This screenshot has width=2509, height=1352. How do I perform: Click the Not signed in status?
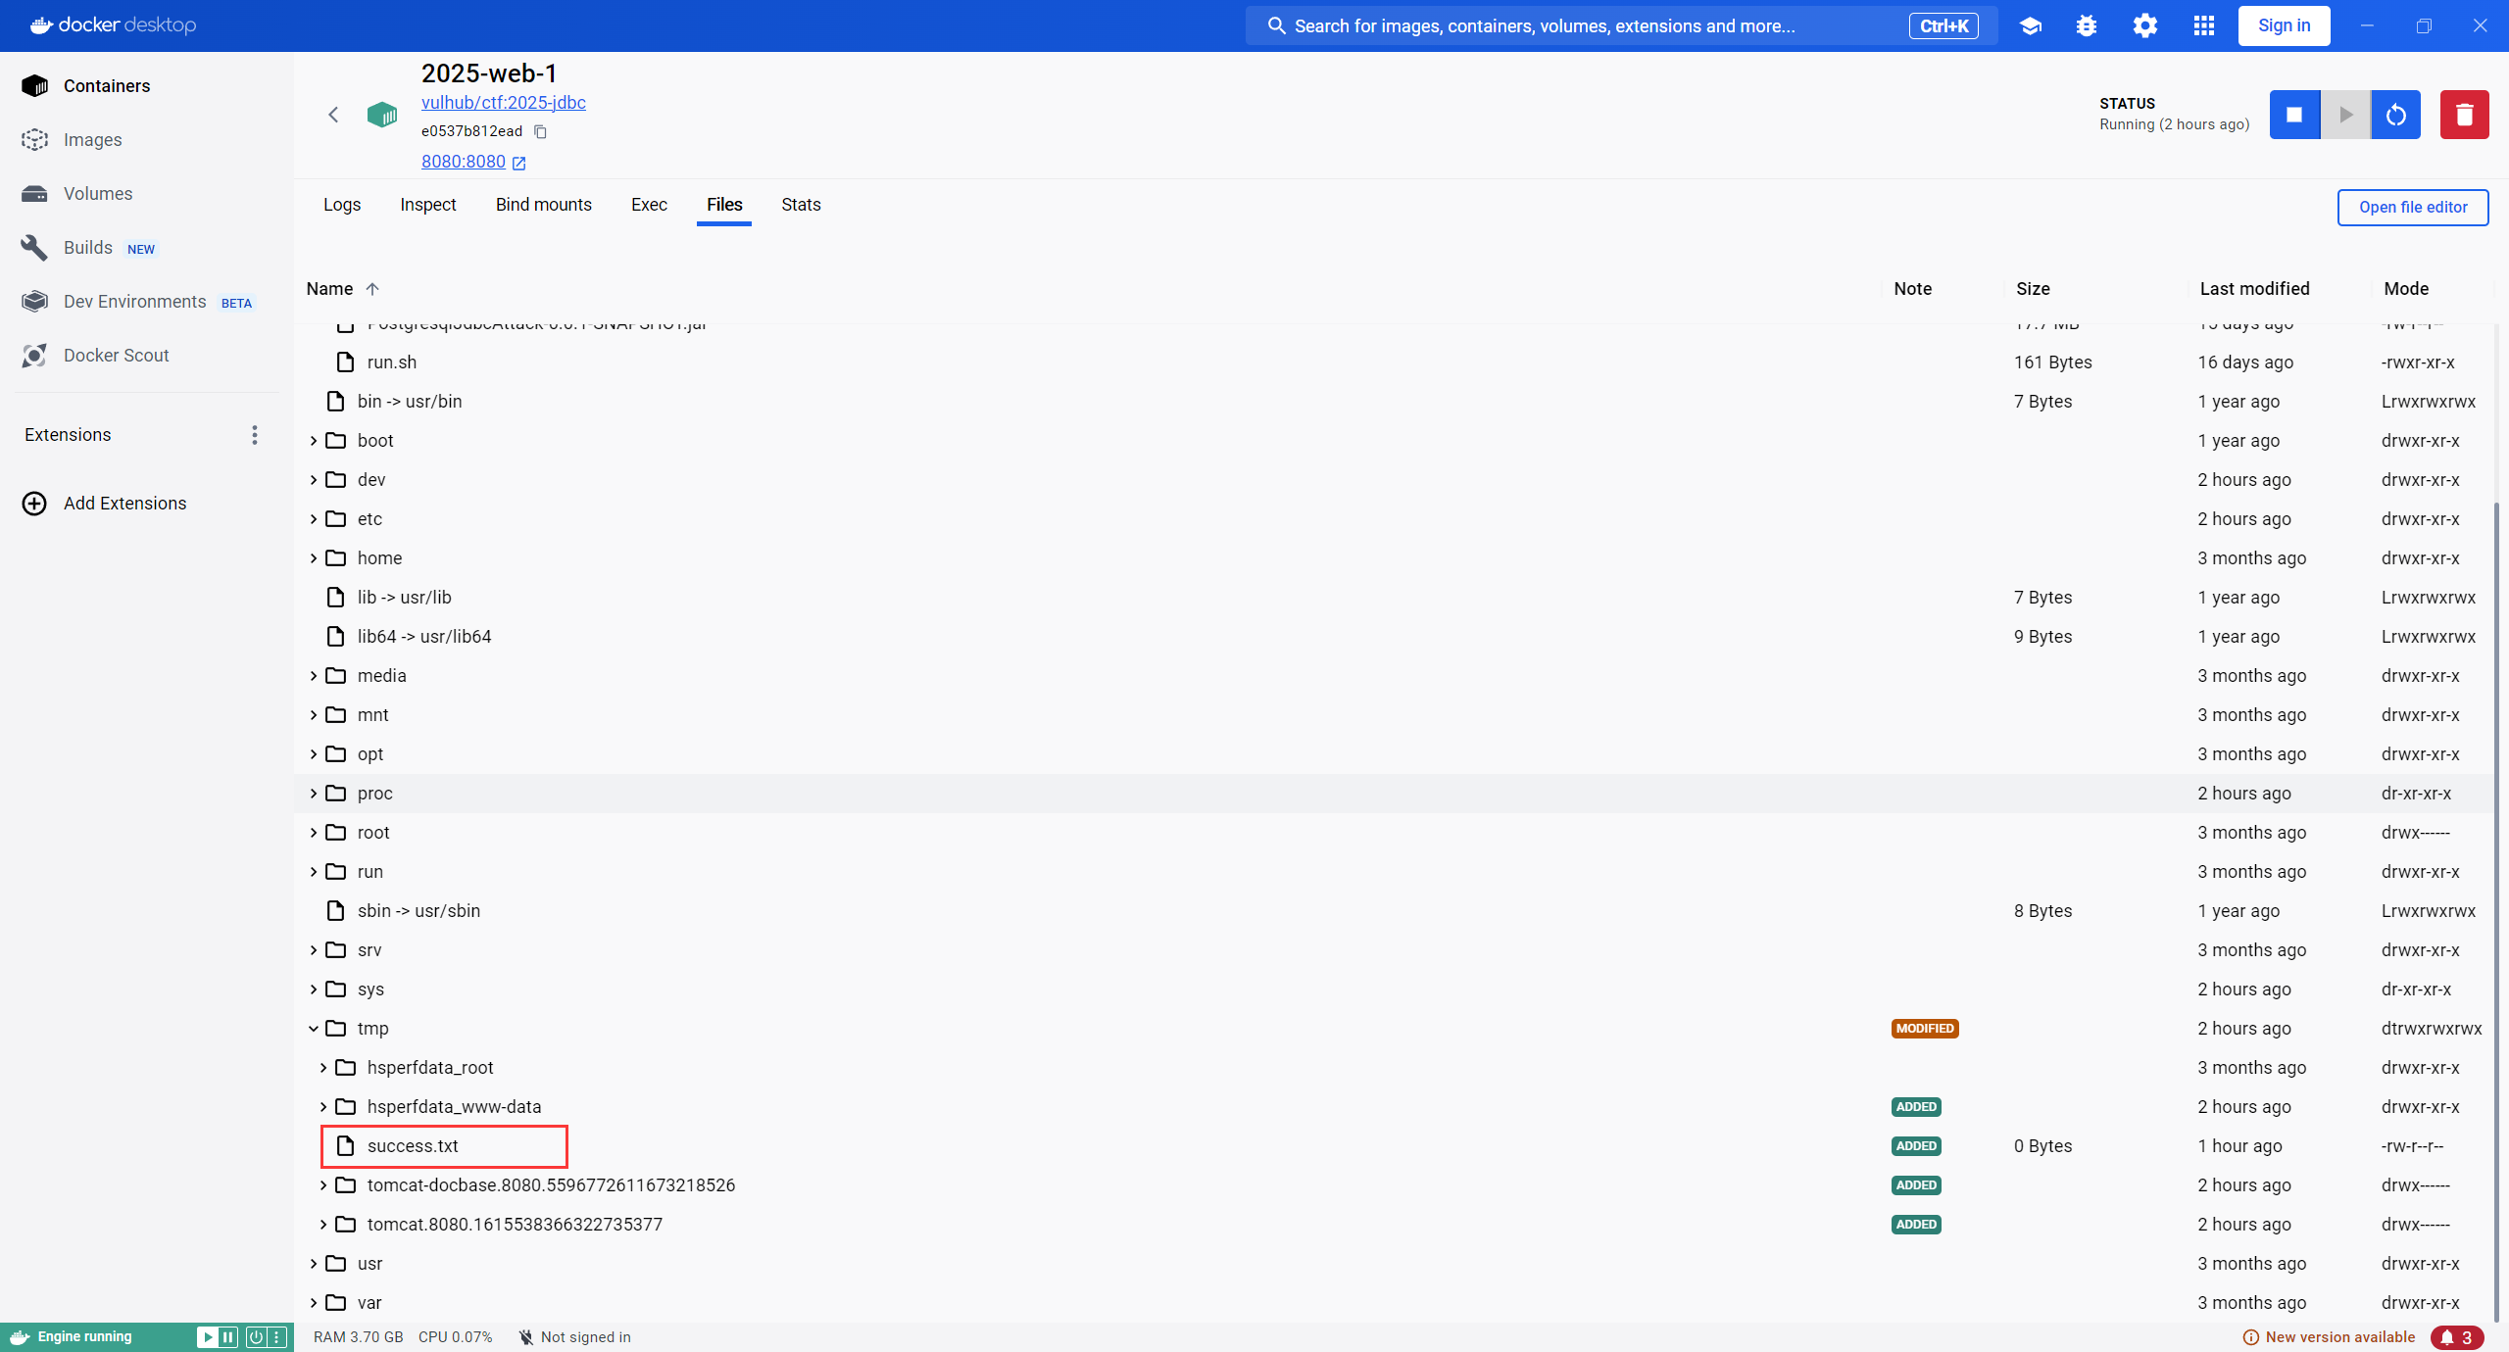tap(574, 1337)
